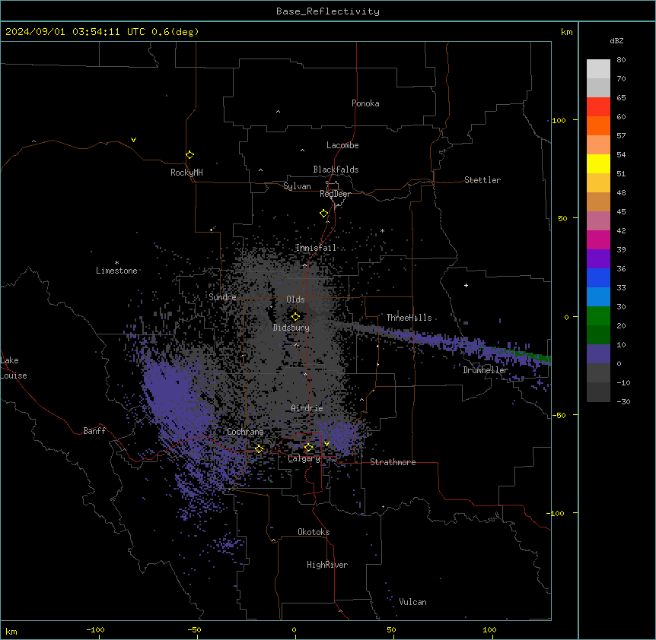Click the Olds label

click(295, 299)
